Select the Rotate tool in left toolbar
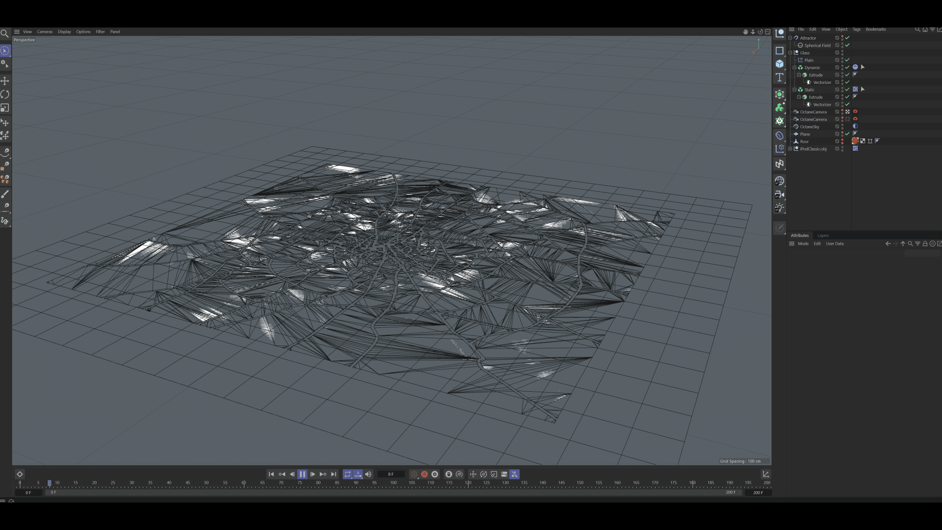 pos(5,94)
